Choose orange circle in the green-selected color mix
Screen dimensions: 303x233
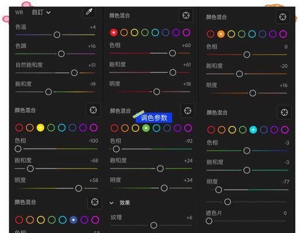point(125,128)
